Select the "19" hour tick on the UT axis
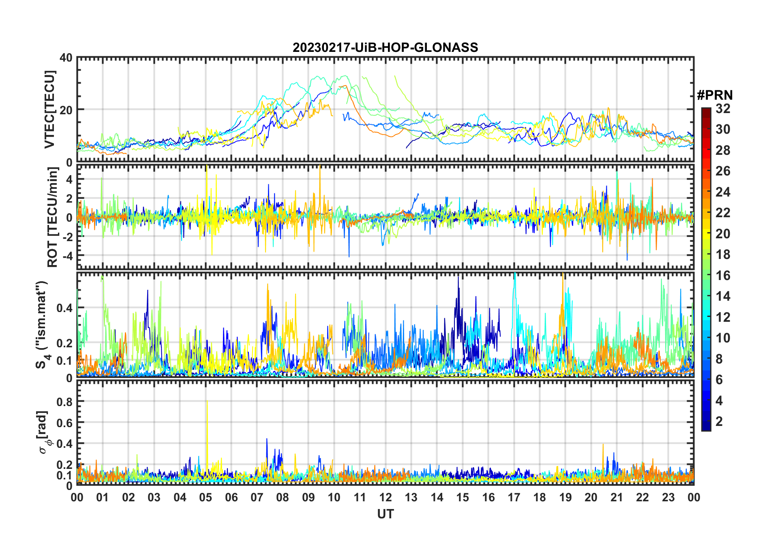The width and height of the screenshot is (771, 539). (565, 497)
